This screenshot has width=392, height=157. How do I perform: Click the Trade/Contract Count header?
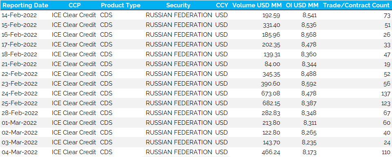point(356,5)
